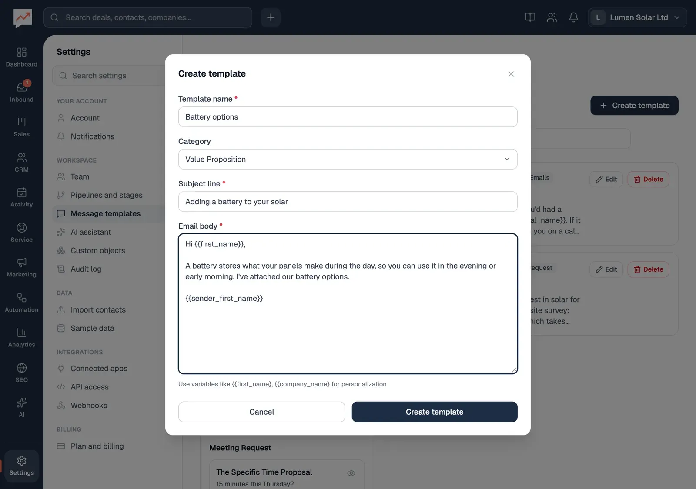
Task: Click the app logo at top left
Action: tap(23, 18)
